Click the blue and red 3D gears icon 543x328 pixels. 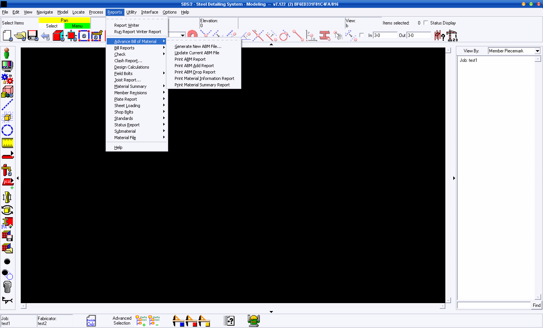click(7, 79)
